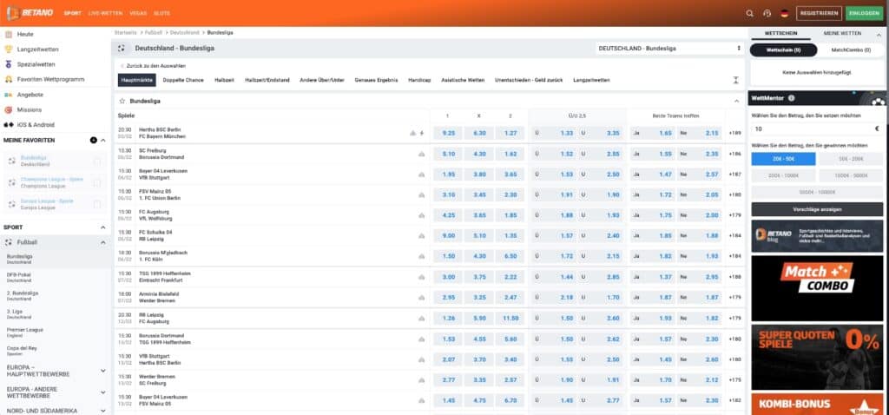
Task: Open the support headset icon
Action: click(x=767, y=13)
